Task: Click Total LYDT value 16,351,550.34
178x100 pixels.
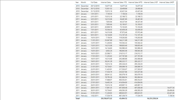Action: [152, 98]
